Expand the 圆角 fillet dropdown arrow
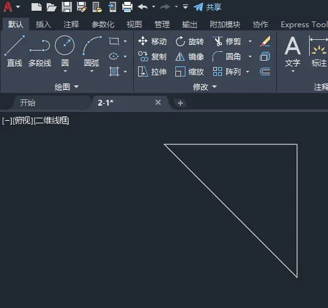The height and width of the screenshot is (308, 328). pyautogui.click(x=250, y=56)
